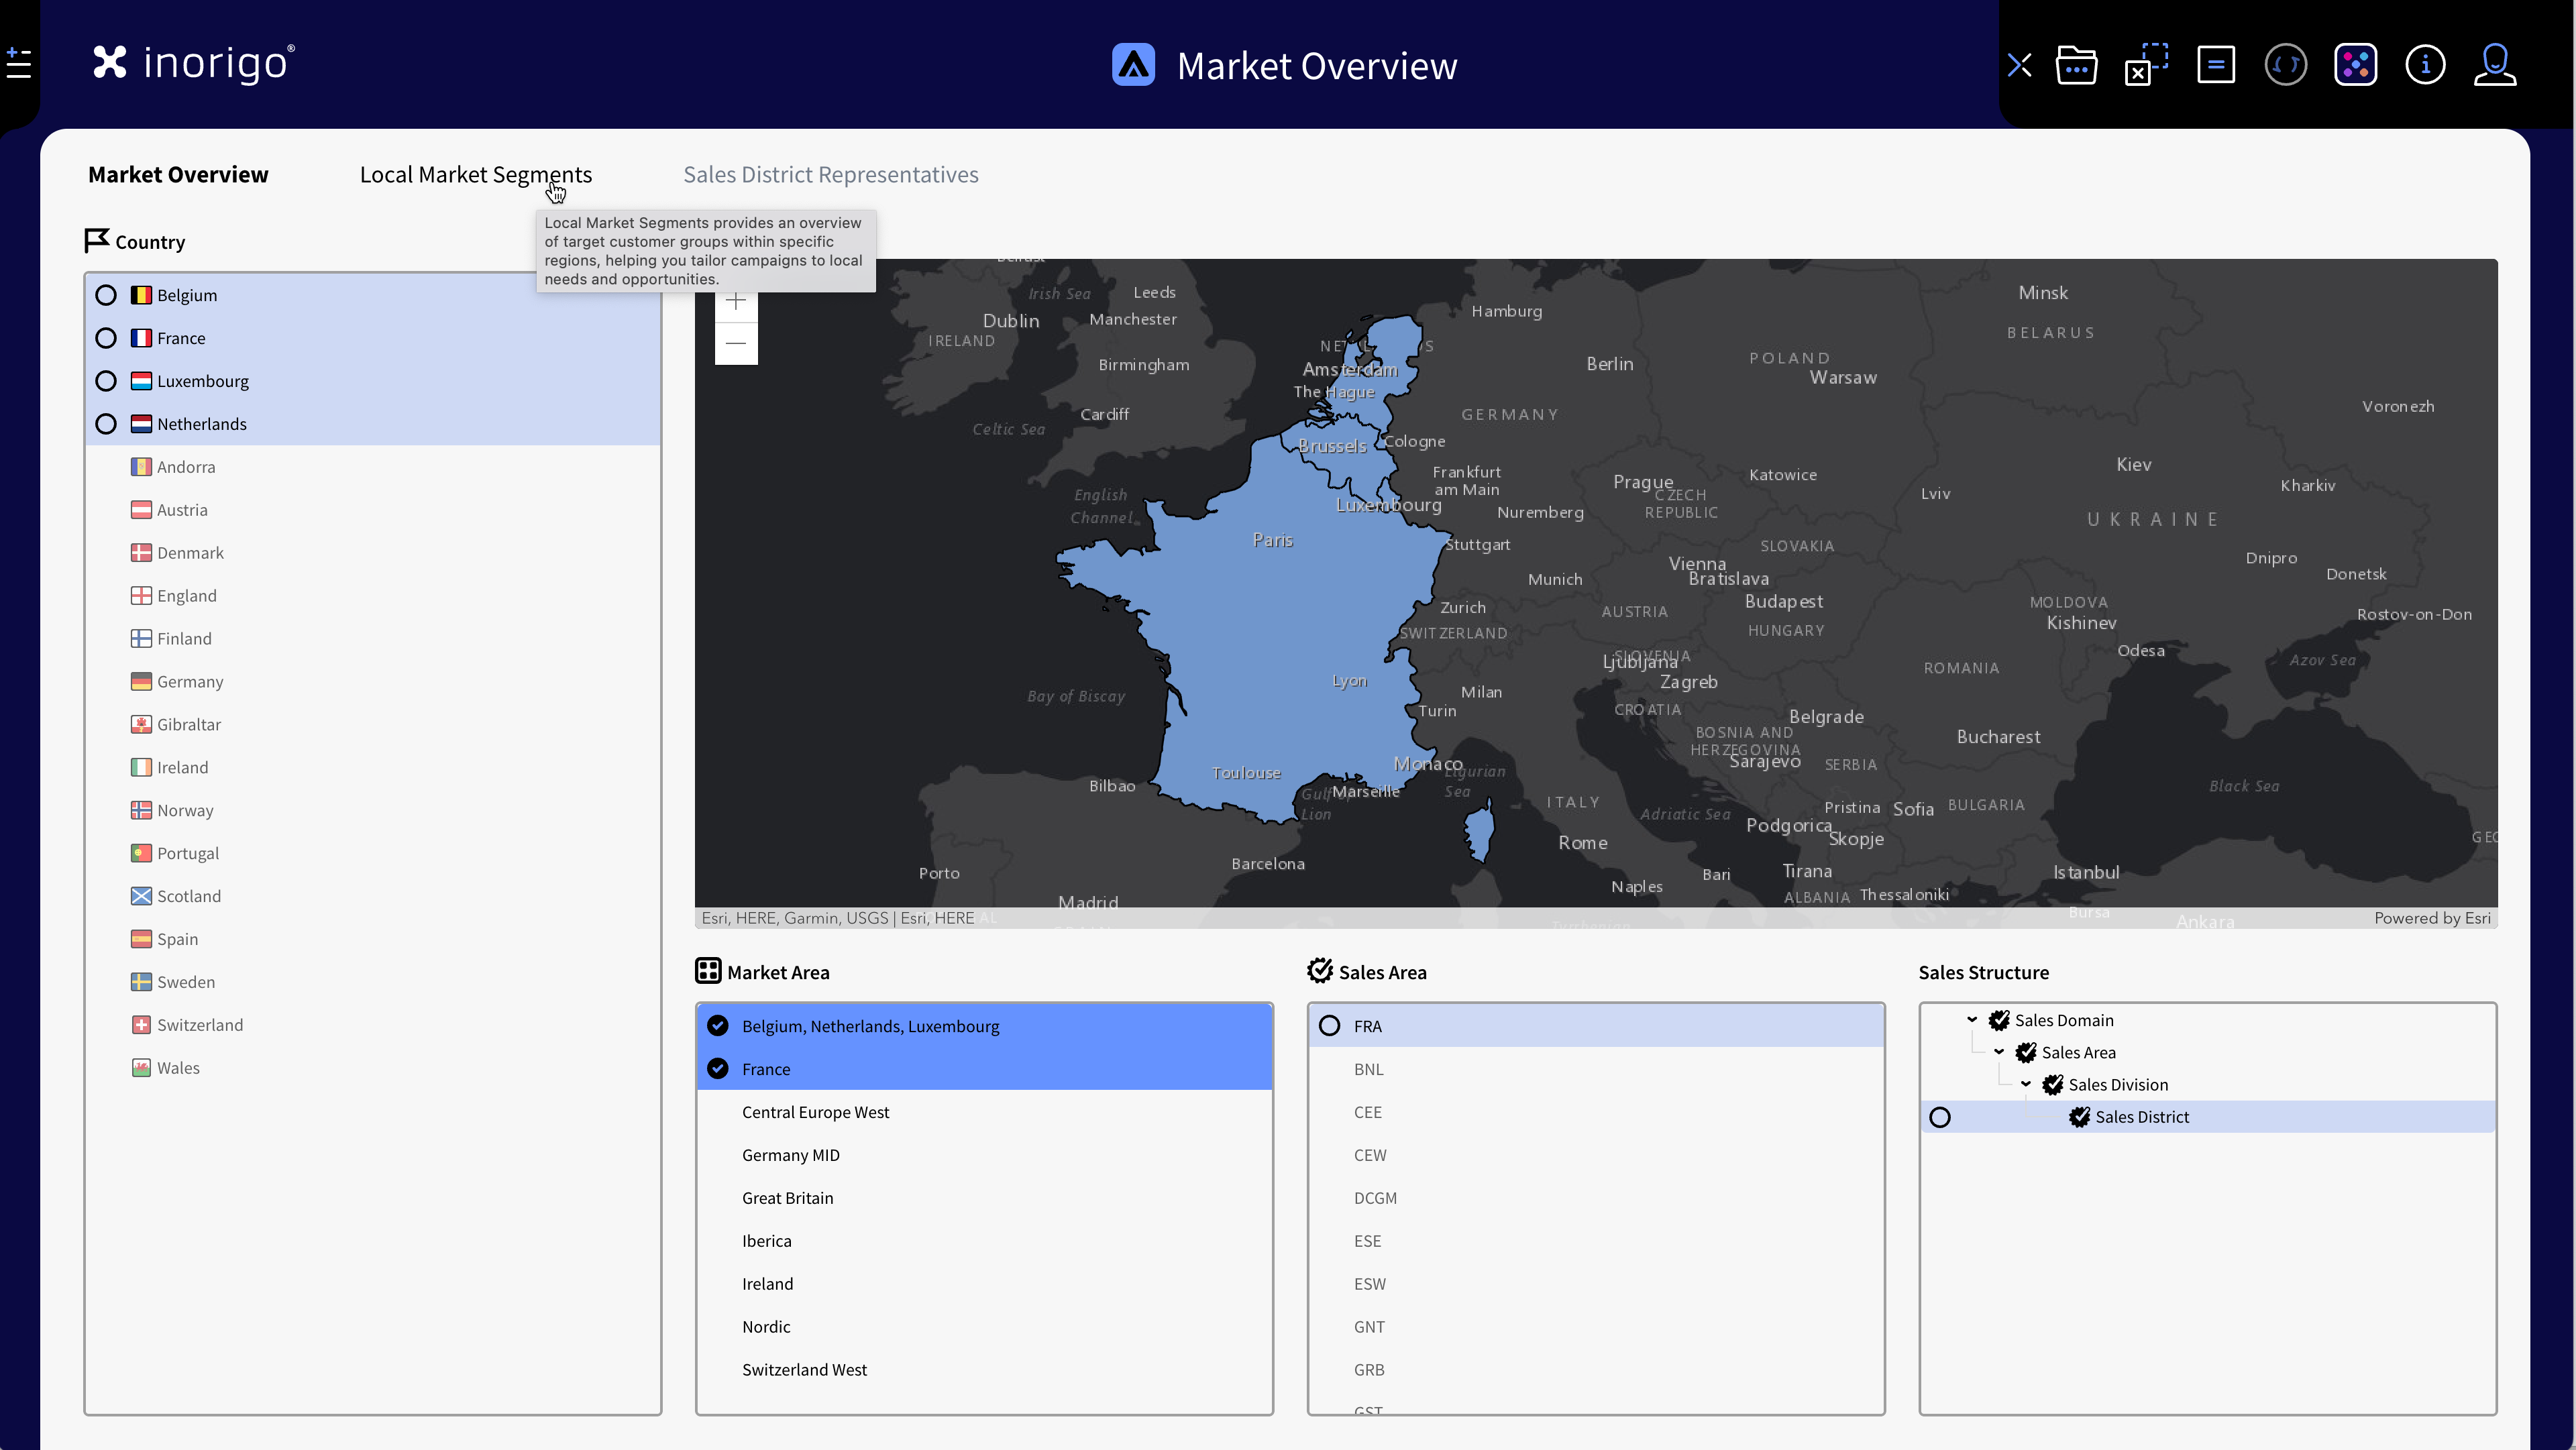
Task: Open the folder icon in top toolbar
Action: click(x=2076, y=66)
